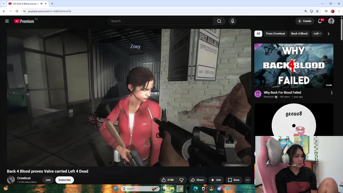Share the video
Screen dimensions: 343x193
coord(197,180)
